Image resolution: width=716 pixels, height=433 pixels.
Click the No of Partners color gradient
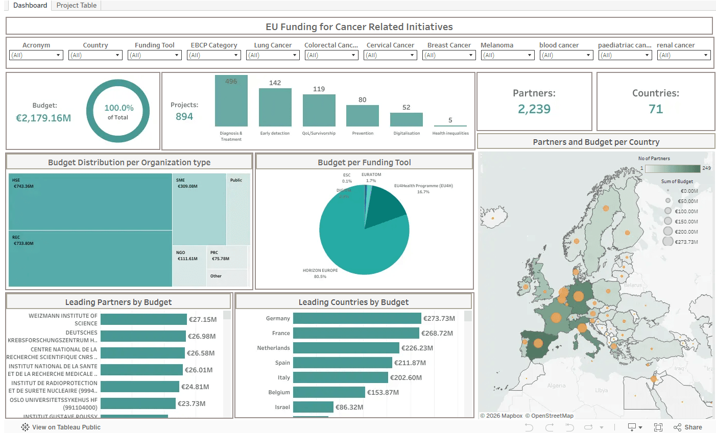[673, 168]
